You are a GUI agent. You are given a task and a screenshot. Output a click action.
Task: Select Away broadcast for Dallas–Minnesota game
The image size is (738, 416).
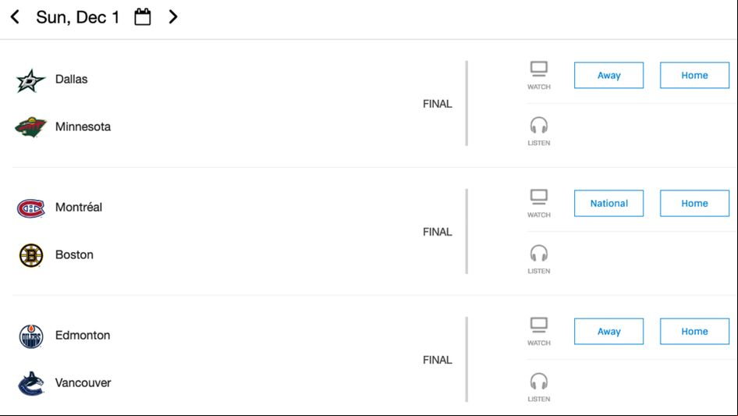click(x=608, y=76)
